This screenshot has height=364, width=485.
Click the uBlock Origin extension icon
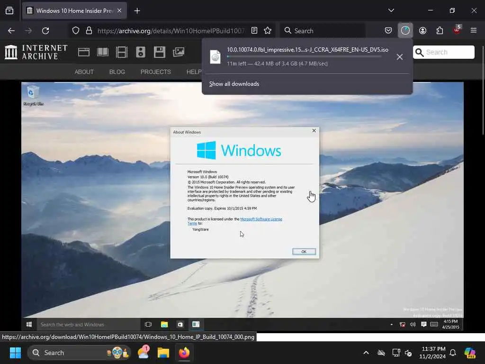[x=457, y=30]
